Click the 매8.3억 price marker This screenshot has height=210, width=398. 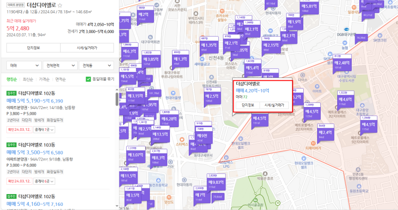[159, 157]
